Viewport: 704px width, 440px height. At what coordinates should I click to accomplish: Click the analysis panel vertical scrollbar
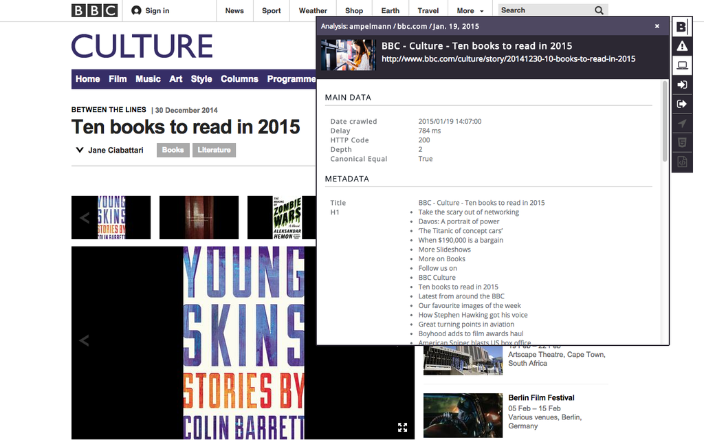(665, 121)
